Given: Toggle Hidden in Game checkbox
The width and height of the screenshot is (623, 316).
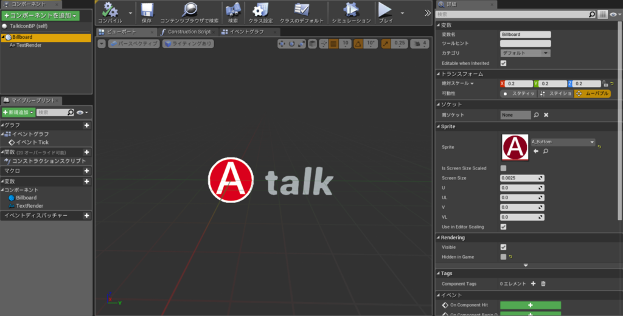Looking at the screenshot, I should pos(503,257).
